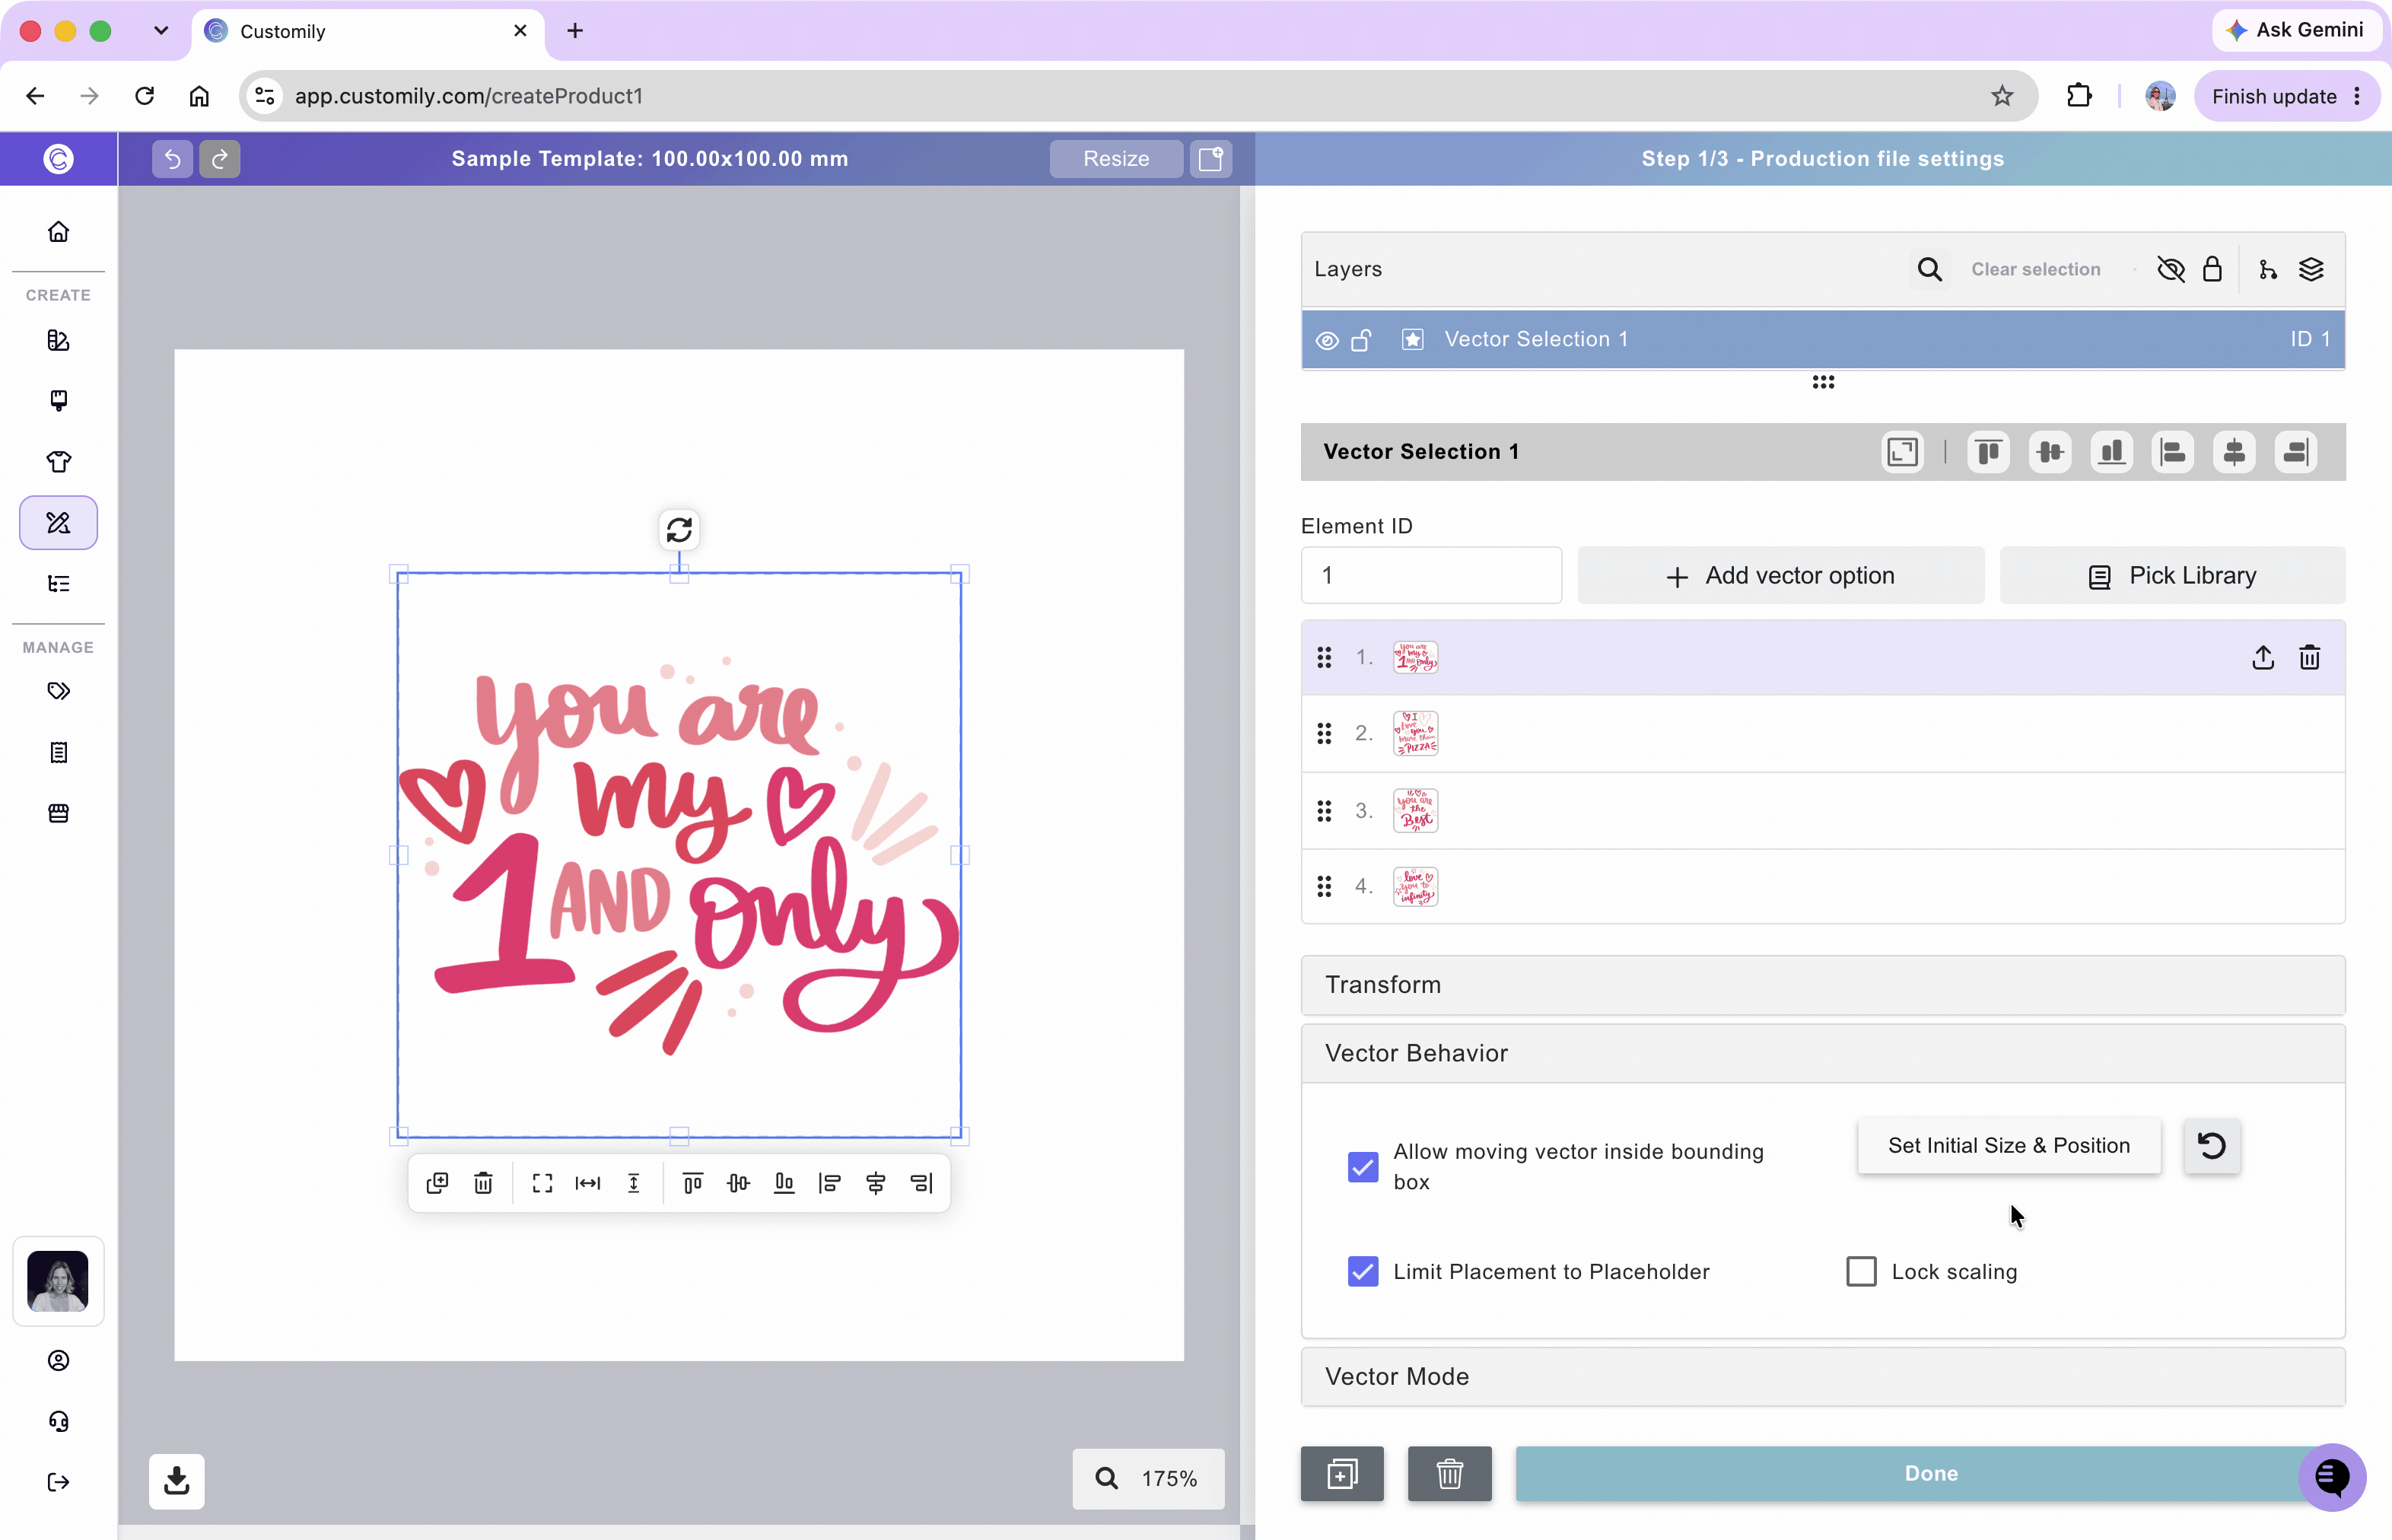Click the reset arrow next to Set Initial Size
The image size is (2392, 1540).
2212,1146
